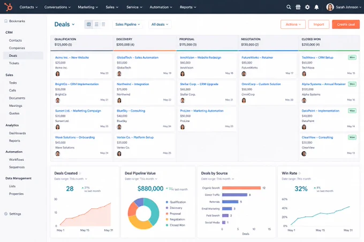Open the Marketing top menu
Viewport: 364px width, 242px height.
[x=88, y=7]
